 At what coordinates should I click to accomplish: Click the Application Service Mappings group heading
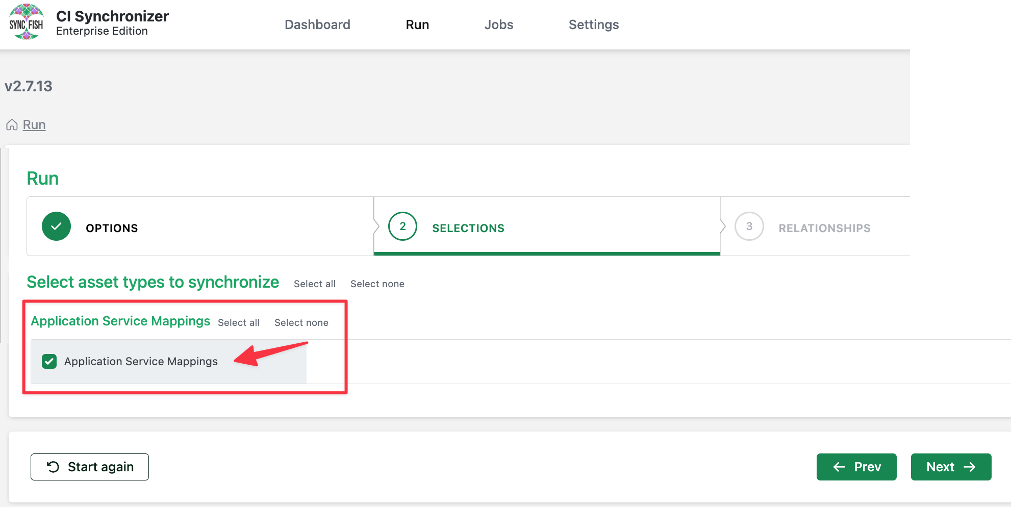(x=120, y=321)
